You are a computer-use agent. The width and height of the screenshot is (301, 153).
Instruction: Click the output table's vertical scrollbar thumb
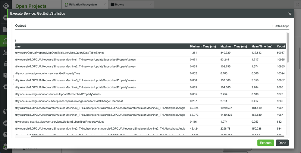[287, 47]
